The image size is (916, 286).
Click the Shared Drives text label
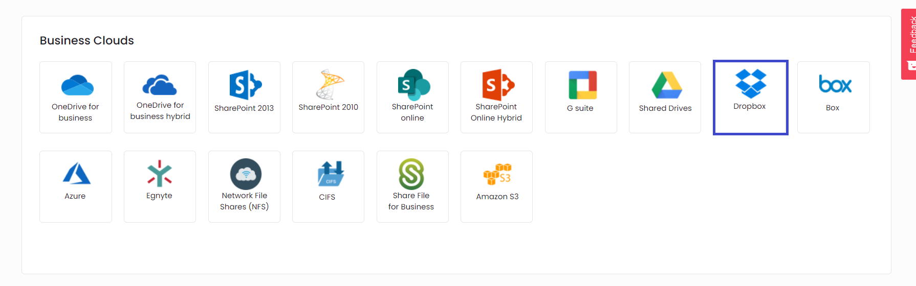tap(665, 108)
